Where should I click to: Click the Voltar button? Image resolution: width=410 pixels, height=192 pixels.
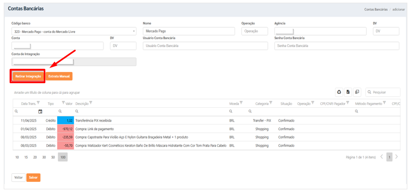18,178
